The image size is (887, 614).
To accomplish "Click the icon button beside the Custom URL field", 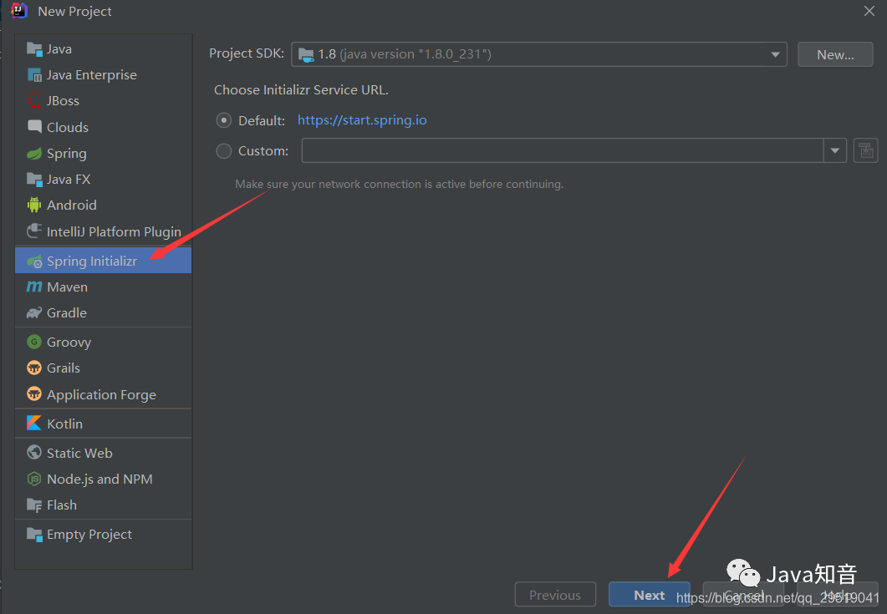I will [x=865, y=150].
